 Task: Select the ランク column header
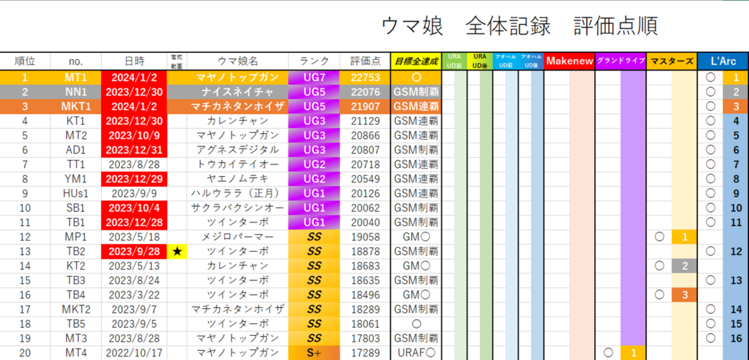[314, 62]
